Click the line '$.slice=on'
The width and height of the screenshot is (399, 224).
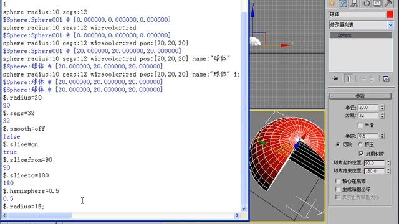21,144
